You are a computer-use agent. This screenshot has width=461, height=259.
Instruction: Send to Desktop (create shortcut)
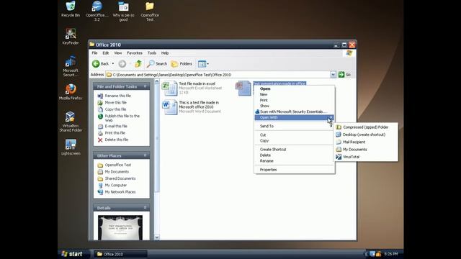(x=366, y=135)
